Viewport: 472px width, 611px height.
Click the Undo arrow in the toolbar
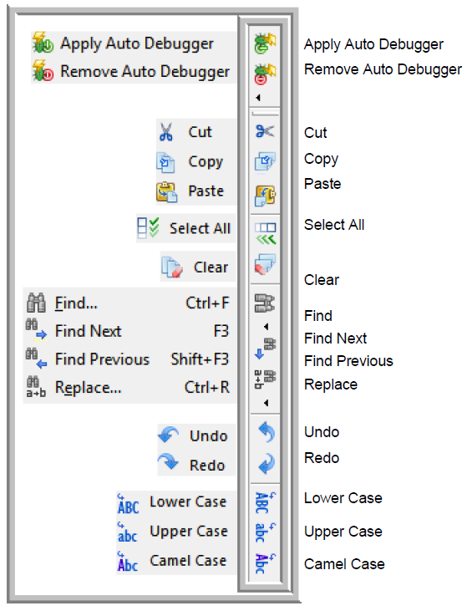[x=266, y=432]
